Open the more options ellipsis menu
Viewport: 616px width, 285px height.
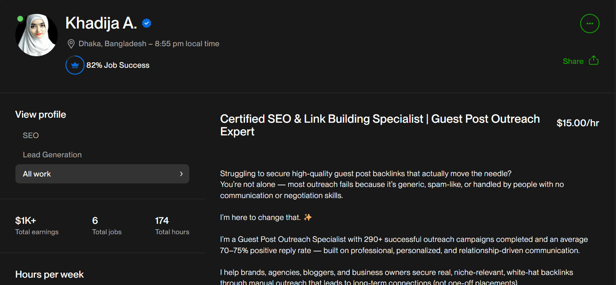[x=589, y=24]
